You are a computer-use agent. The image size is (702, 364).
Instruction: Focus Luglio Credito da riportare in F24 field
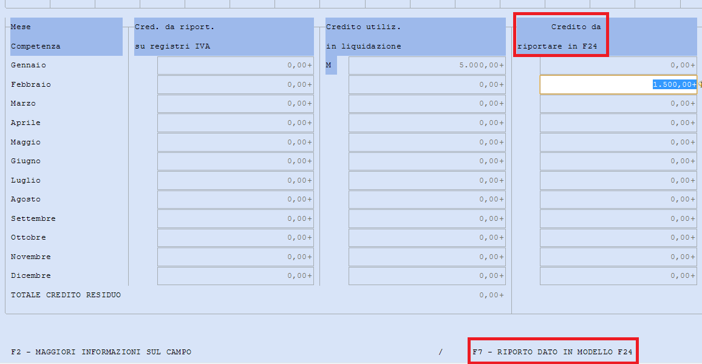click(618, 180)
